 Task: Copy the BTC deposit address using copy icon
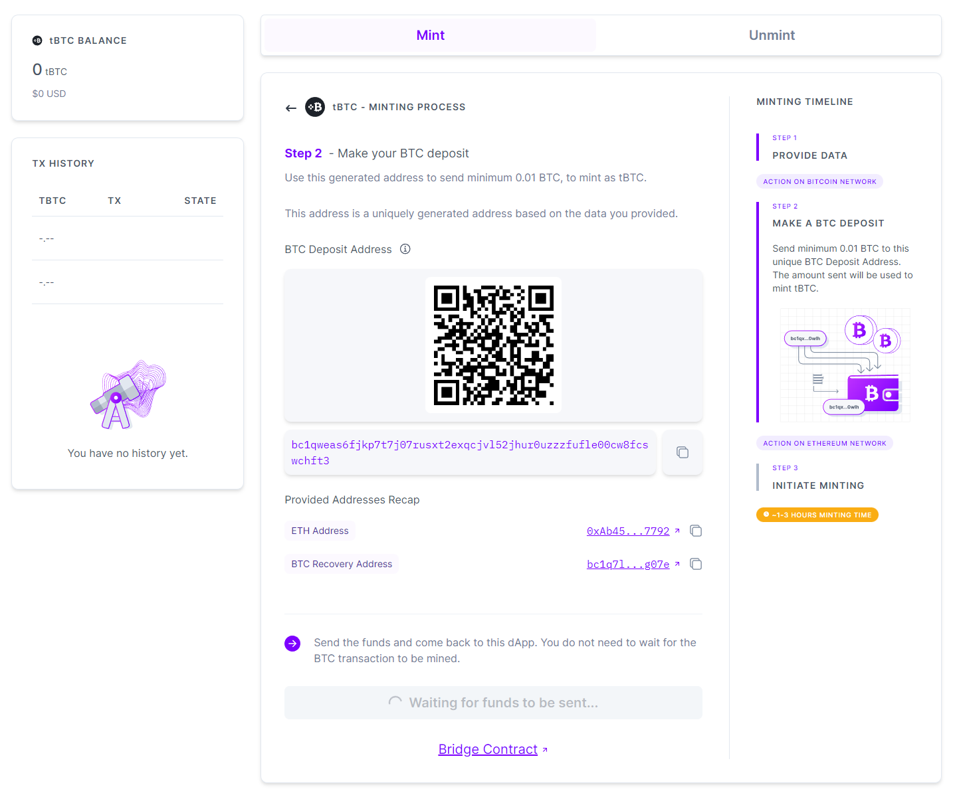tap(682, 452)
